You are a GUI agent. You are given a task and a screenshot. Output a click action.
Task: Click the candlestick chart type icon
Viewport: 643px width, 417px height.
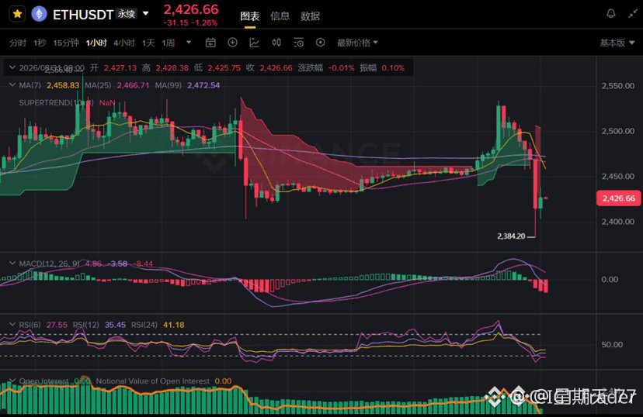click(276, 43)
